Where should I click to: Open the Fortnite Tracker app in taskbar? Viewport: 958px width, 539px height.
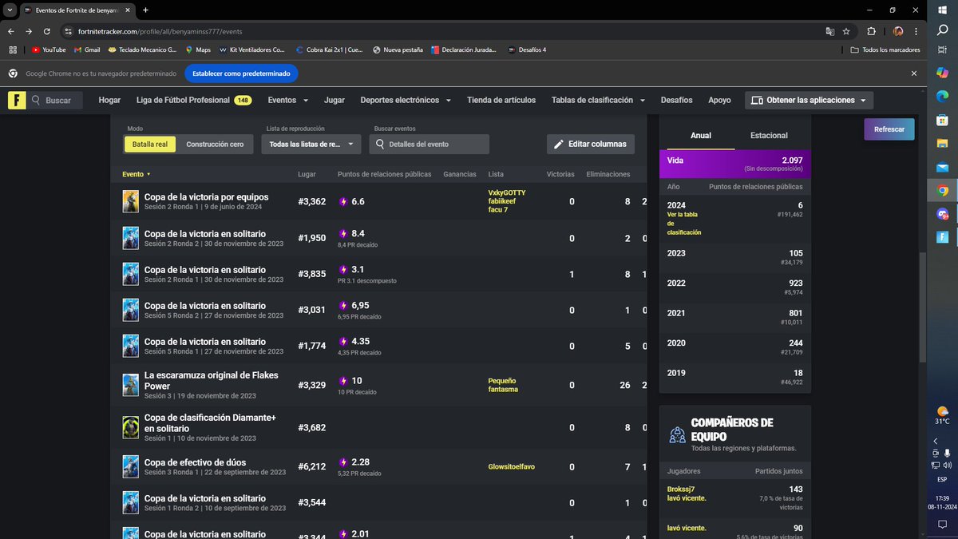click(943, 237)
